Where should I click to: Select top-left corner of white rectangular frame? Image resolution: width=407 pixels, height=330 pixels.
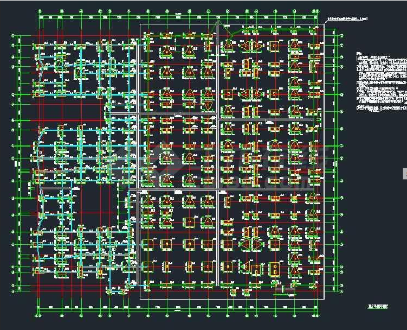point(140,24)
